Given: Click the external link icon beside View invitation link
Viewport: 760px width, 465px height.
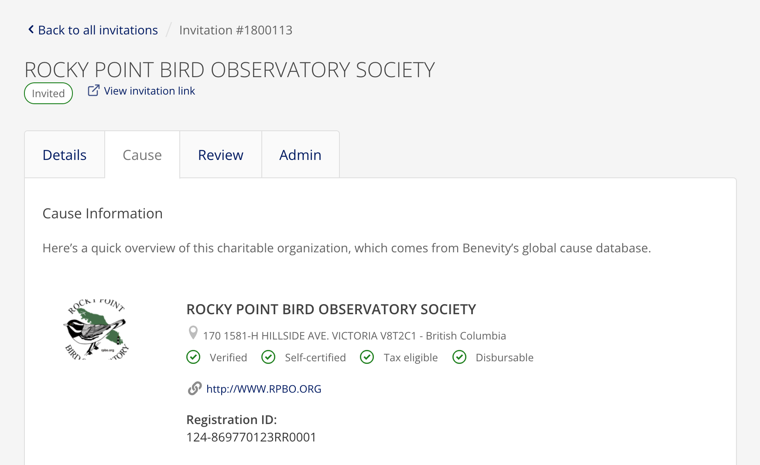Looking at the screenshot, I should (x=94, y=90).
